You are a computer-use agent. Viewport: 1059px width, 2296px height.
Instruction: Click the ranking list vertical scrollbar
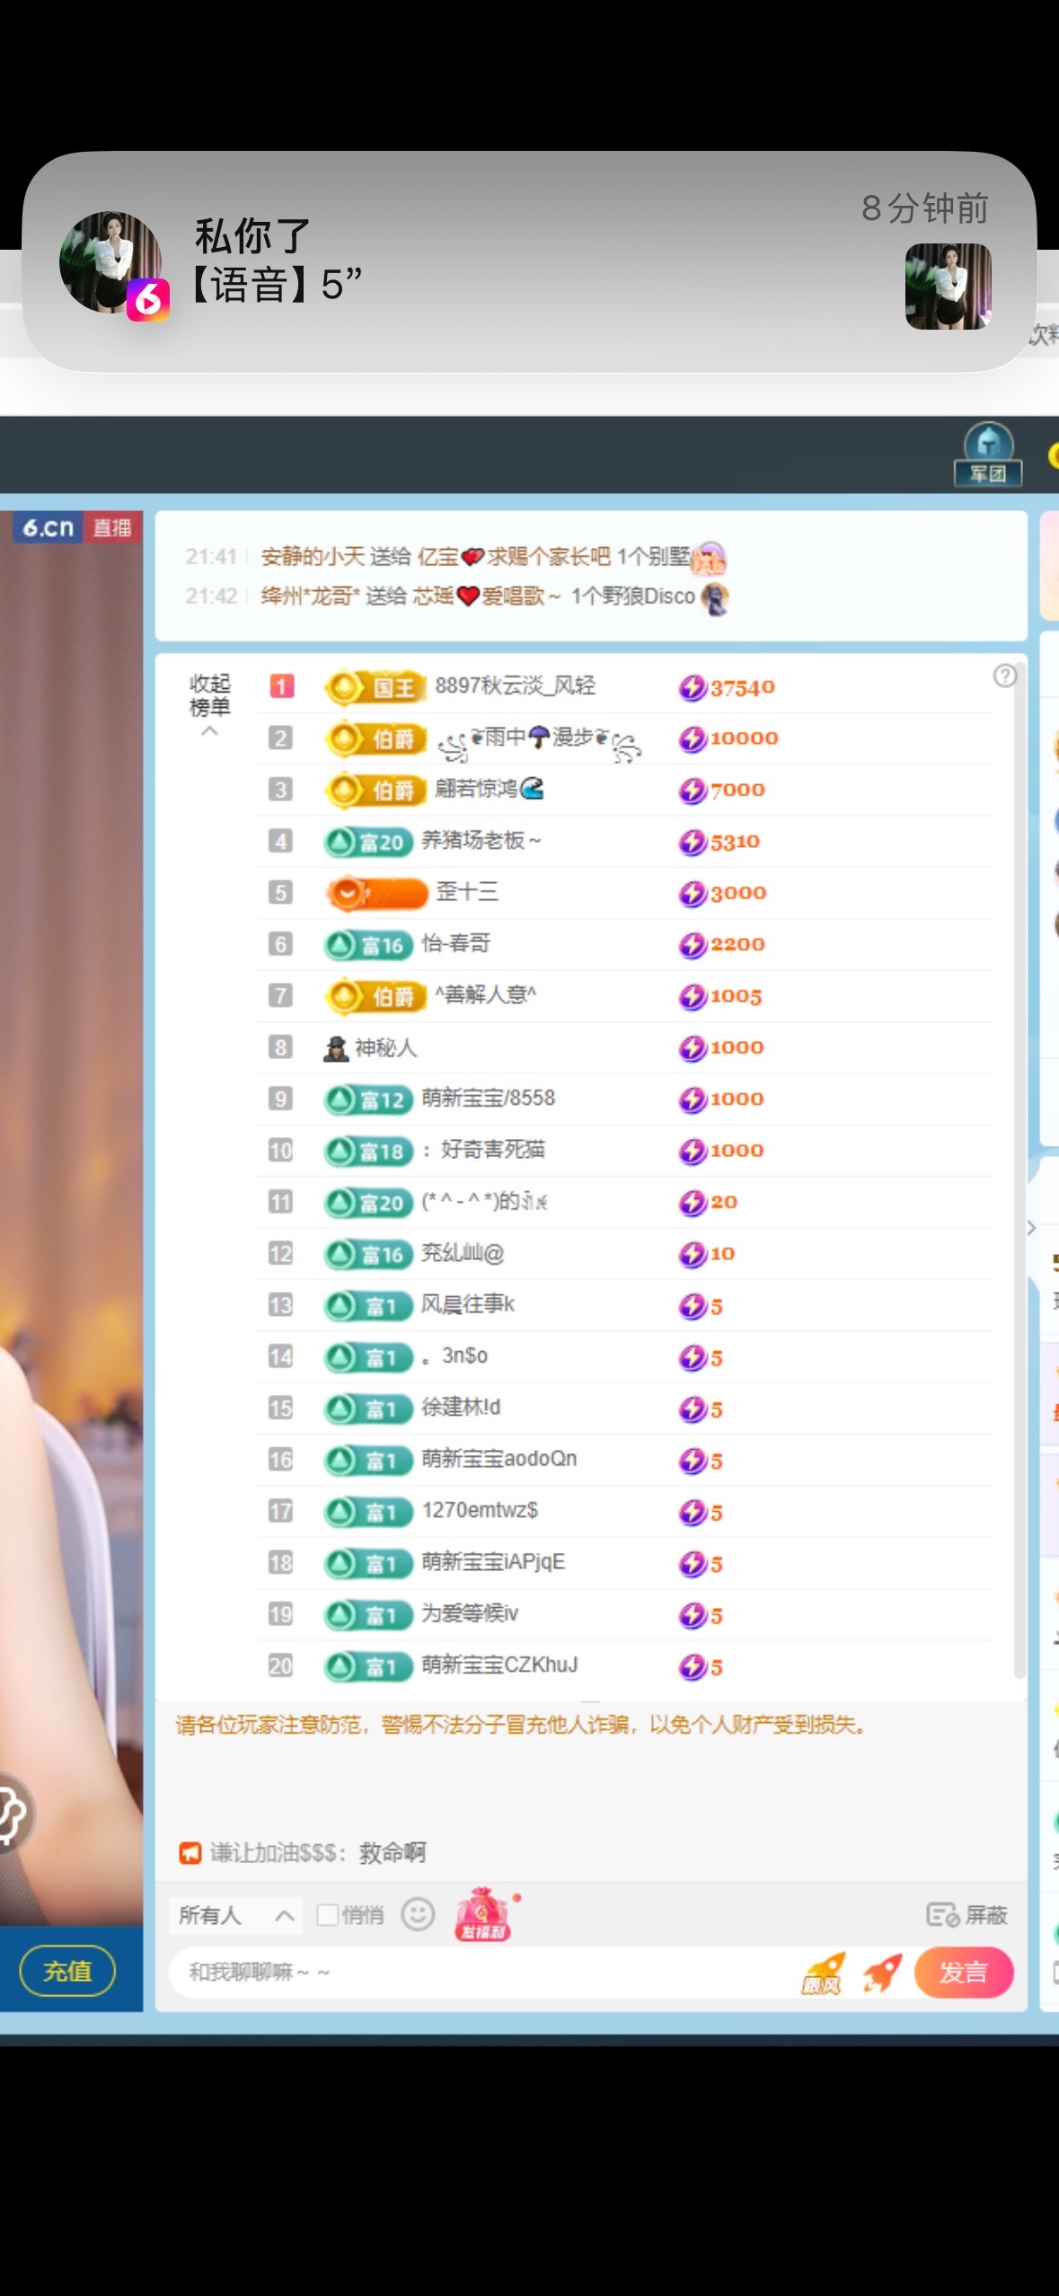point(1019,1168)
